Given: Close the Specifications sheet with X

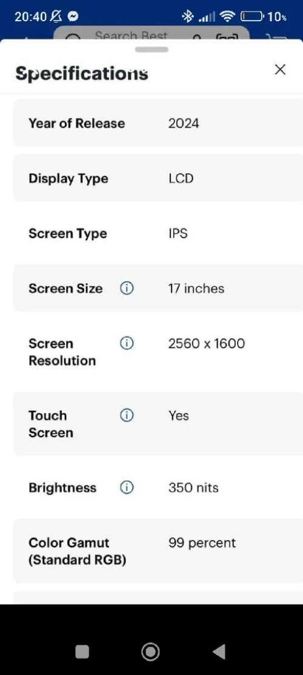Looking at the screenshot, I should [280, 69].
